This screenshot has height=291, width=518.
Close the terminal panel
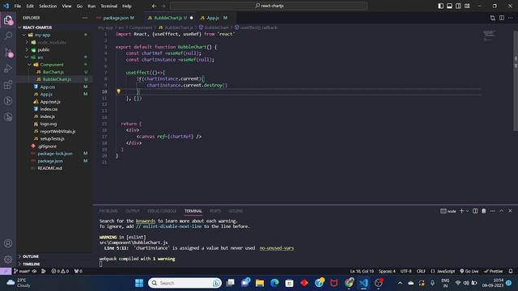(x=510, y=211)
